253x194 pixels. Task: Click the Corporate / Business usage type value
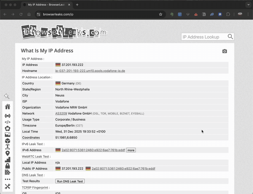[x=70, y=119]
